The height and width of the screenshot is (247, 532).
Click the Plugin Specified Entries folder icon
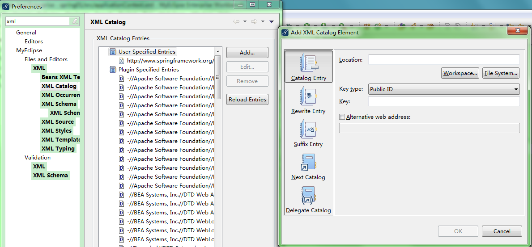(x=113, y=70)
